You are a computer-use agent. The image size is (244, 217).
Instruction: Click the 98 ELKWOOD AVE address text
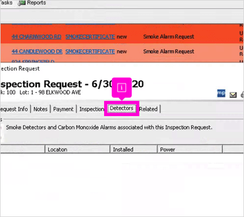[x=60, y=93]
